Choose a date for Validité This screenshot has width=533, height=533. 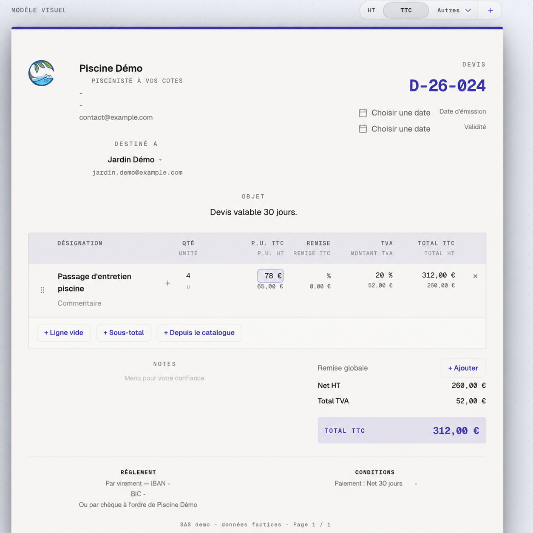pyautogui.click(x=401, y=129)
